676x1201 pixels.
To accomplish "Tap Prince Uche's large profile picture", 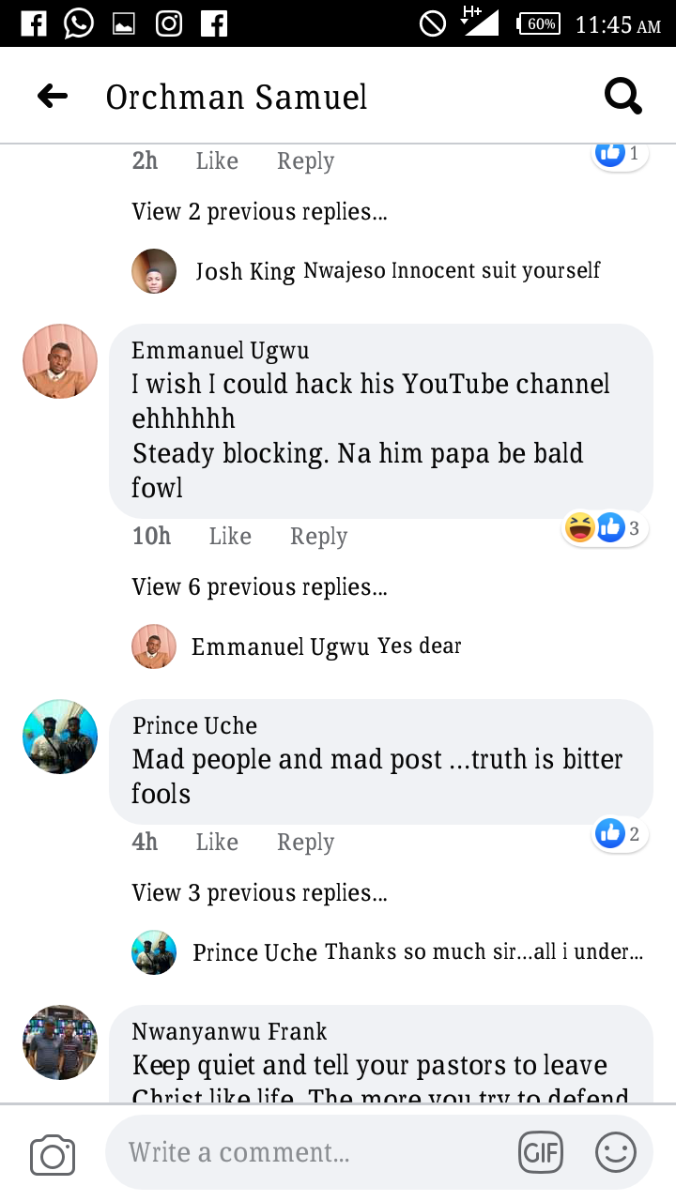I will 60,737.
